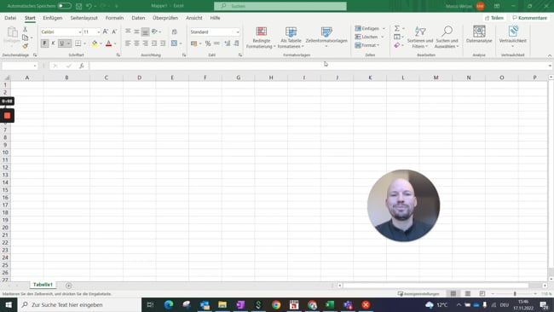This screenshot has width=554, height=312.
Task: Click the merge and center icon
Action: pos(174,43)
